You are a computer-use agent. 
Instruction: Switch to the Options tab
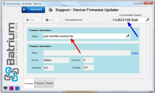pyautogui.click(x=50, y=83)
